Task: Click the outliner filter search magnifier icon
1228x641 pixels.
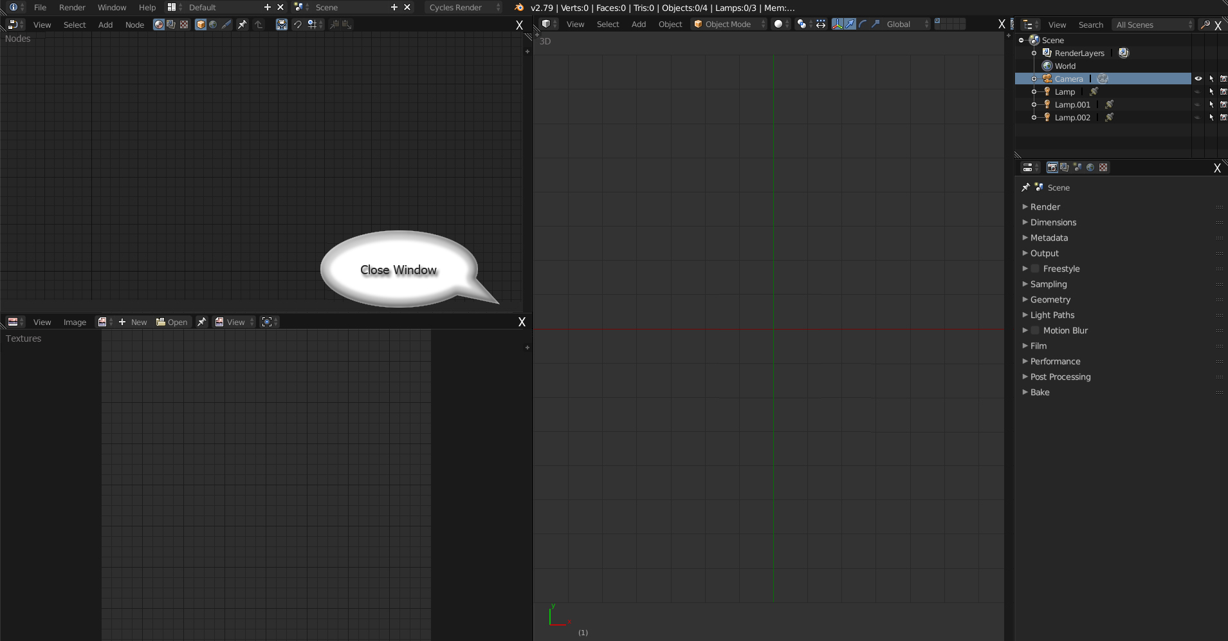Action: coord(1205,24)
